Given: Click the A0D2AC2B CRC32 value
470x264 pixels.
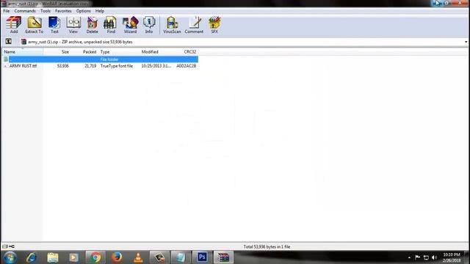Looking at the screenshot, I should 186,66.
